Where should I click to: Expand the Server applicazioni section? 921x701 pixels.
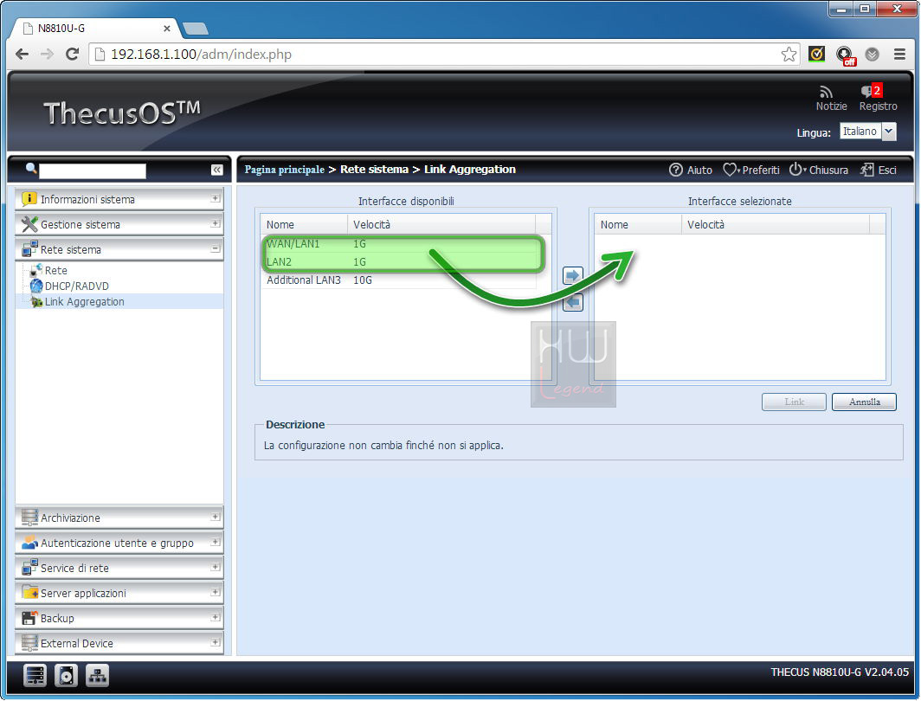[215, 592]
